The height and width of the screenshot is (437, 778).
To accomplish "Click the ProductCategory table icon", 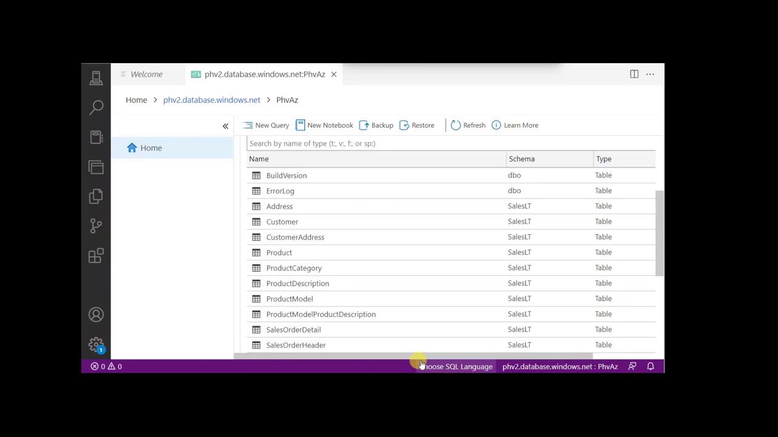I will (x=256, y=268).
